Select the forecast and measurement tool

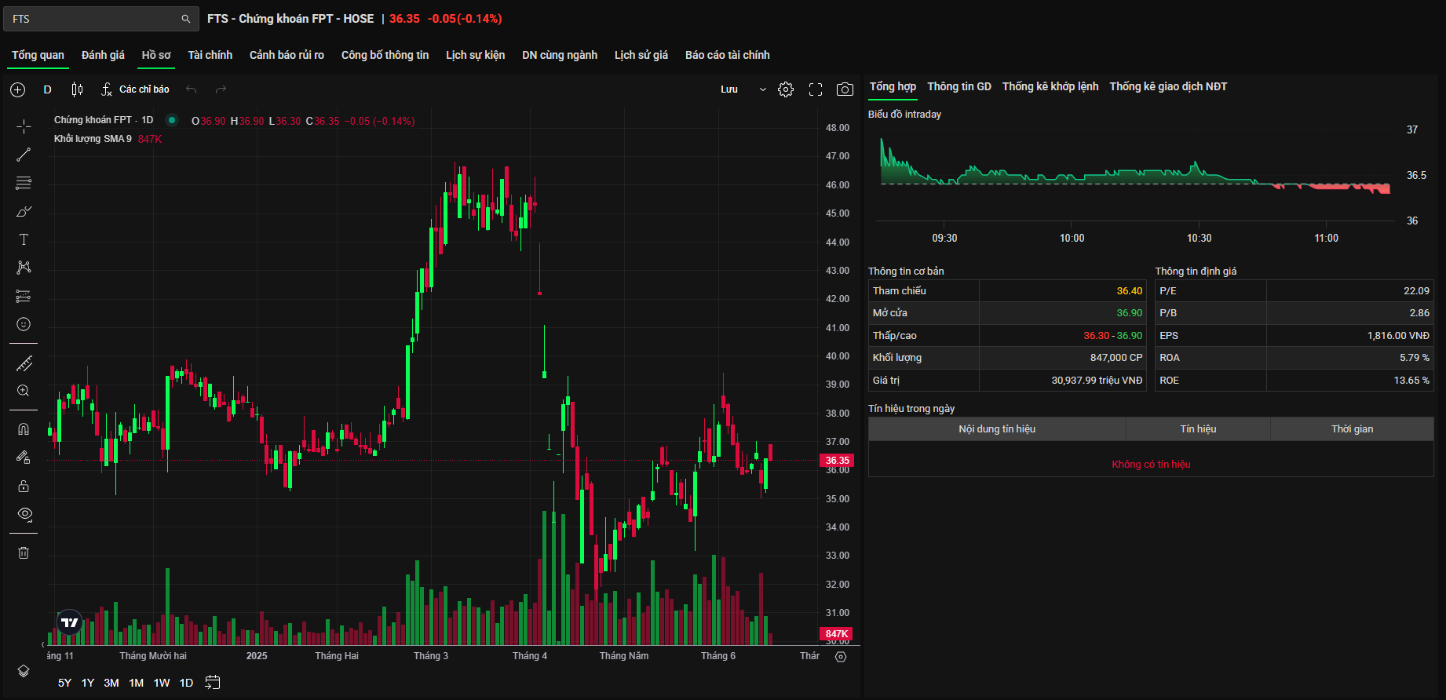click(24, 296)
